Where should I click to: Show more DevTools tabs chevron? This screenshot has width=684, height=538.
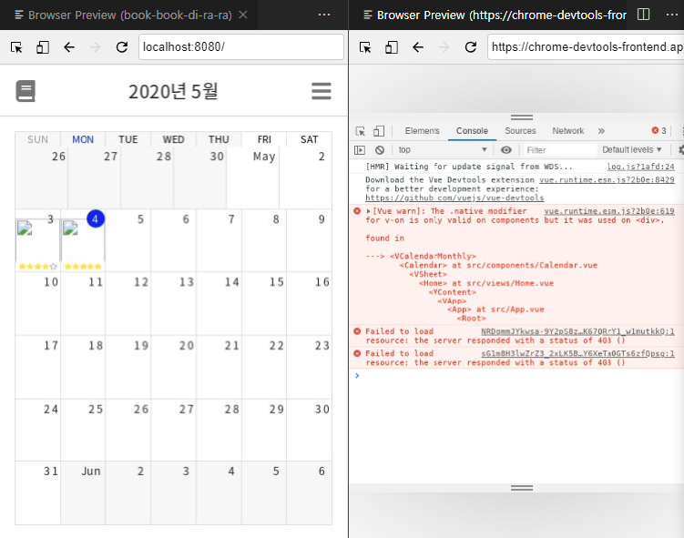point(601,131)
